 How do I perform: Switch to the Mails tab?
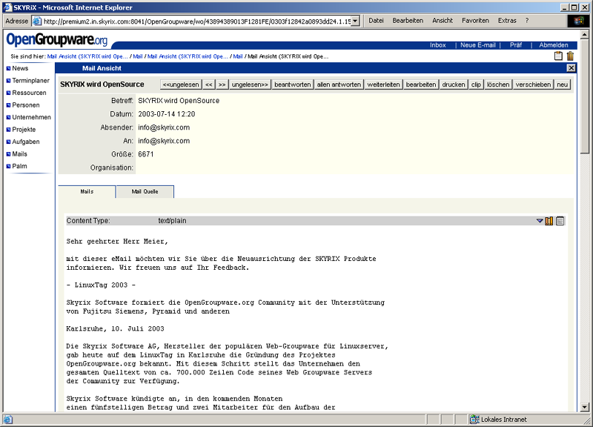87,192
